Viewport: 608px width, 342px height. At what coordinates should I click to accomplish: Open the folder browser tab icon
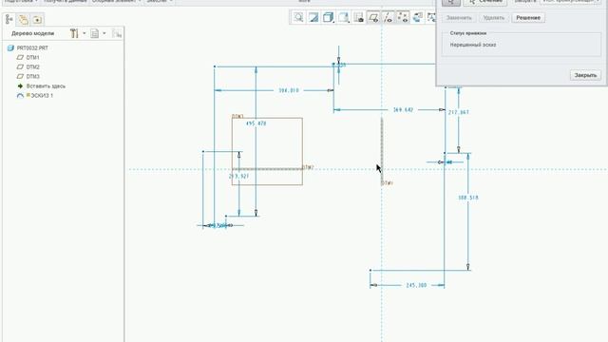(23, 19)
